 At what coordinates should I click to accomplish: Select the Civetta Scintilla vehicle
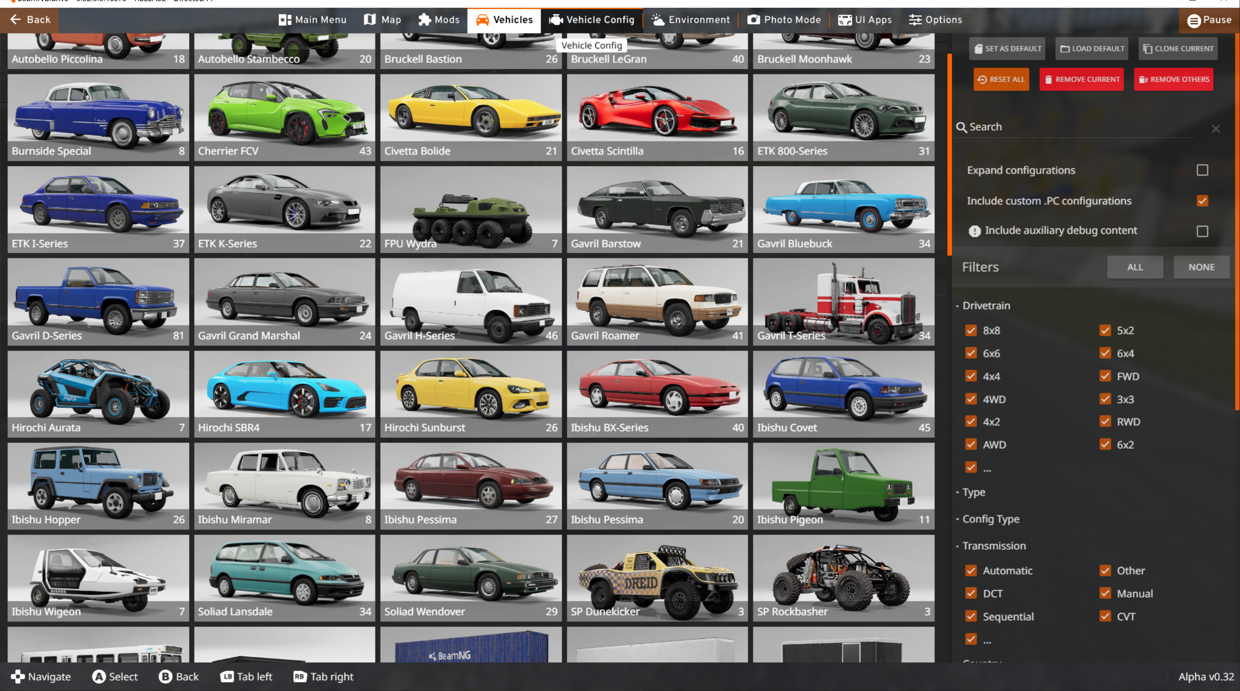[x=657, y=117]
